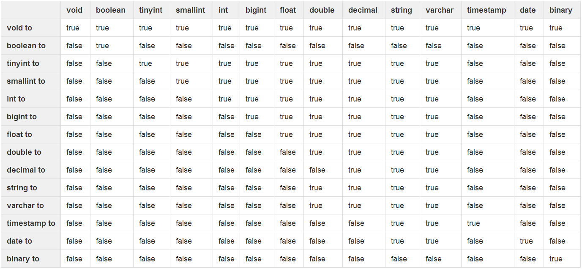Click the 'void' column header

(74, 10)
